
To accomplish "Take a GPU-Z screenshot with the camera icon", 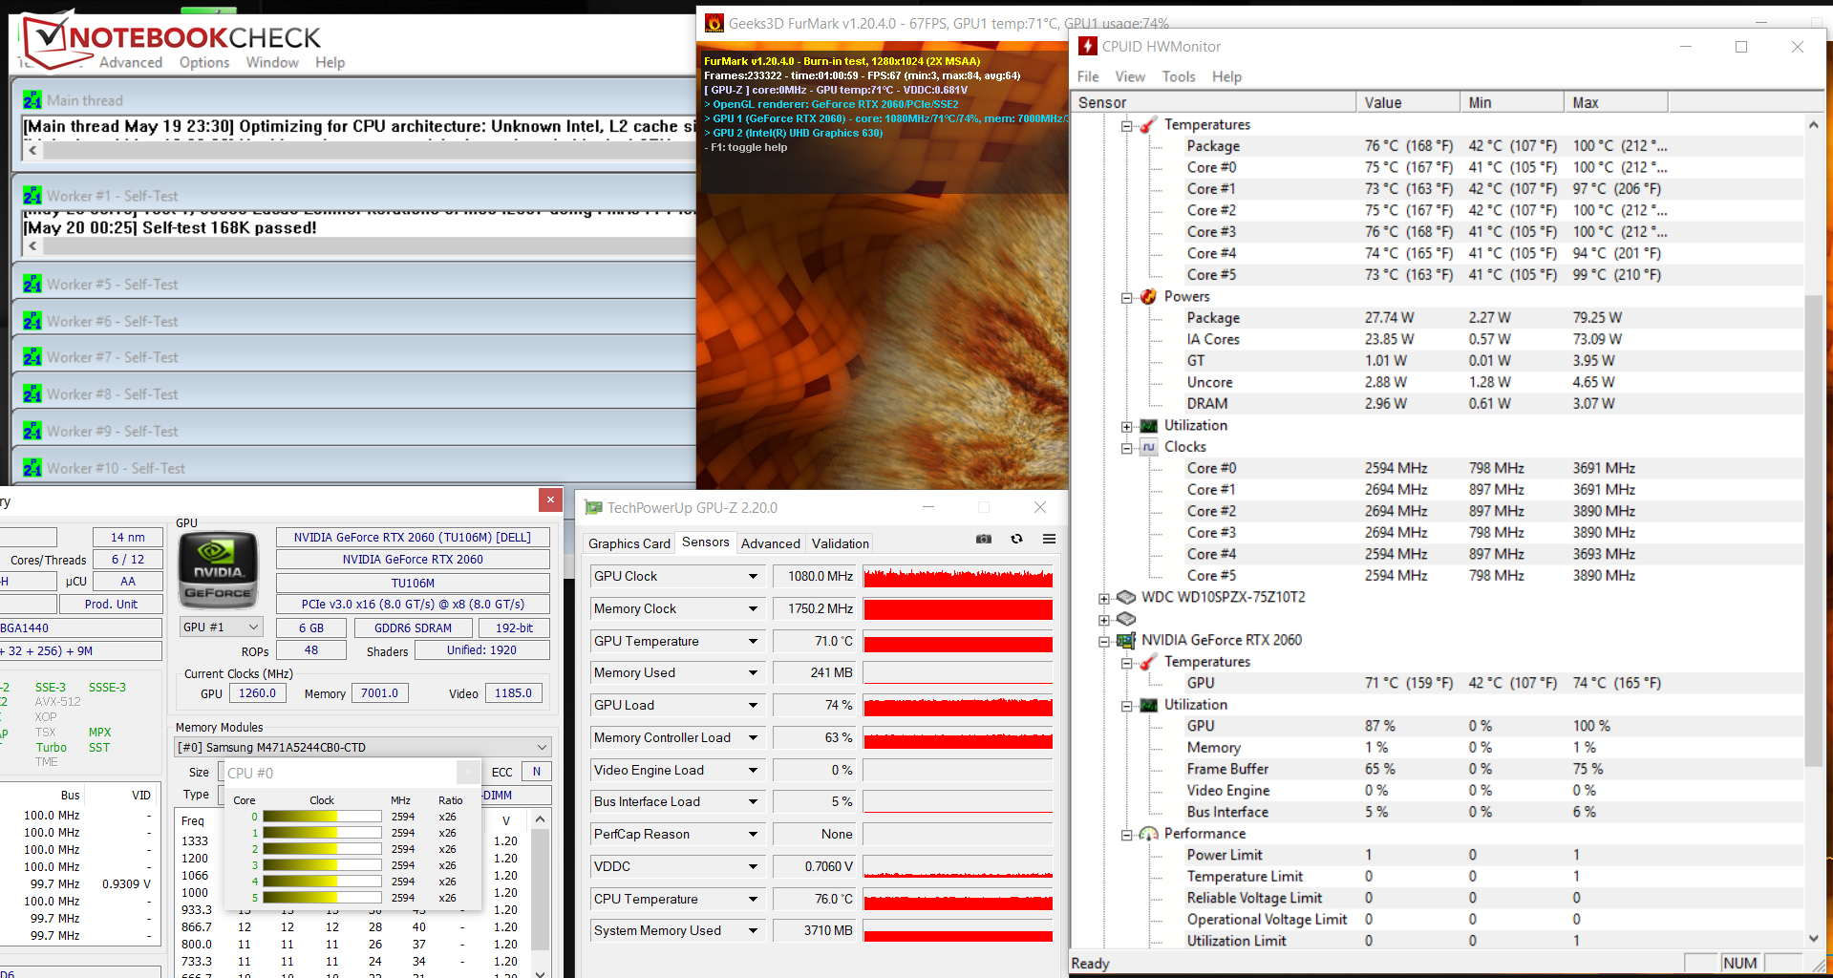I will coord(983,539).
